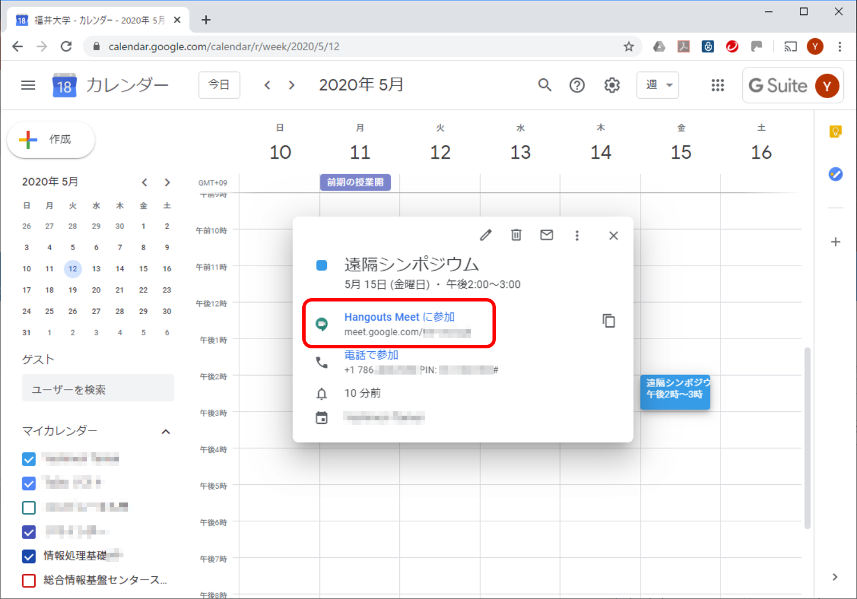Open the help question mark icon
The width and height of the screenshot is (857, 599).
[x=577, y=85]
